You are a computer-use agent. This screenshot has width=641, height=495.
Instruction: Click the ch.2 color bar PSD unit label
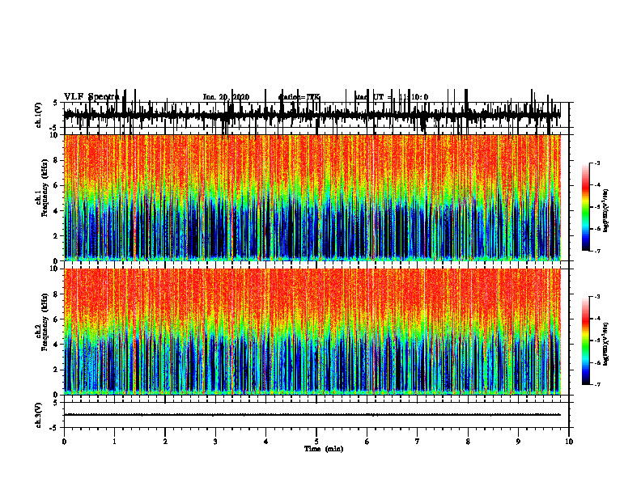(605, 344)
